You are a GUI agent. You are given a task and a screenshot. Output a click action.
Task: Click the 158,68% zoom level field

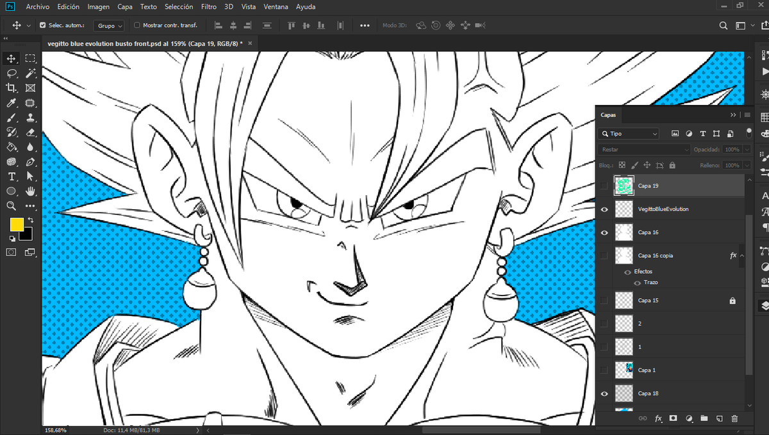pos(54,431)
